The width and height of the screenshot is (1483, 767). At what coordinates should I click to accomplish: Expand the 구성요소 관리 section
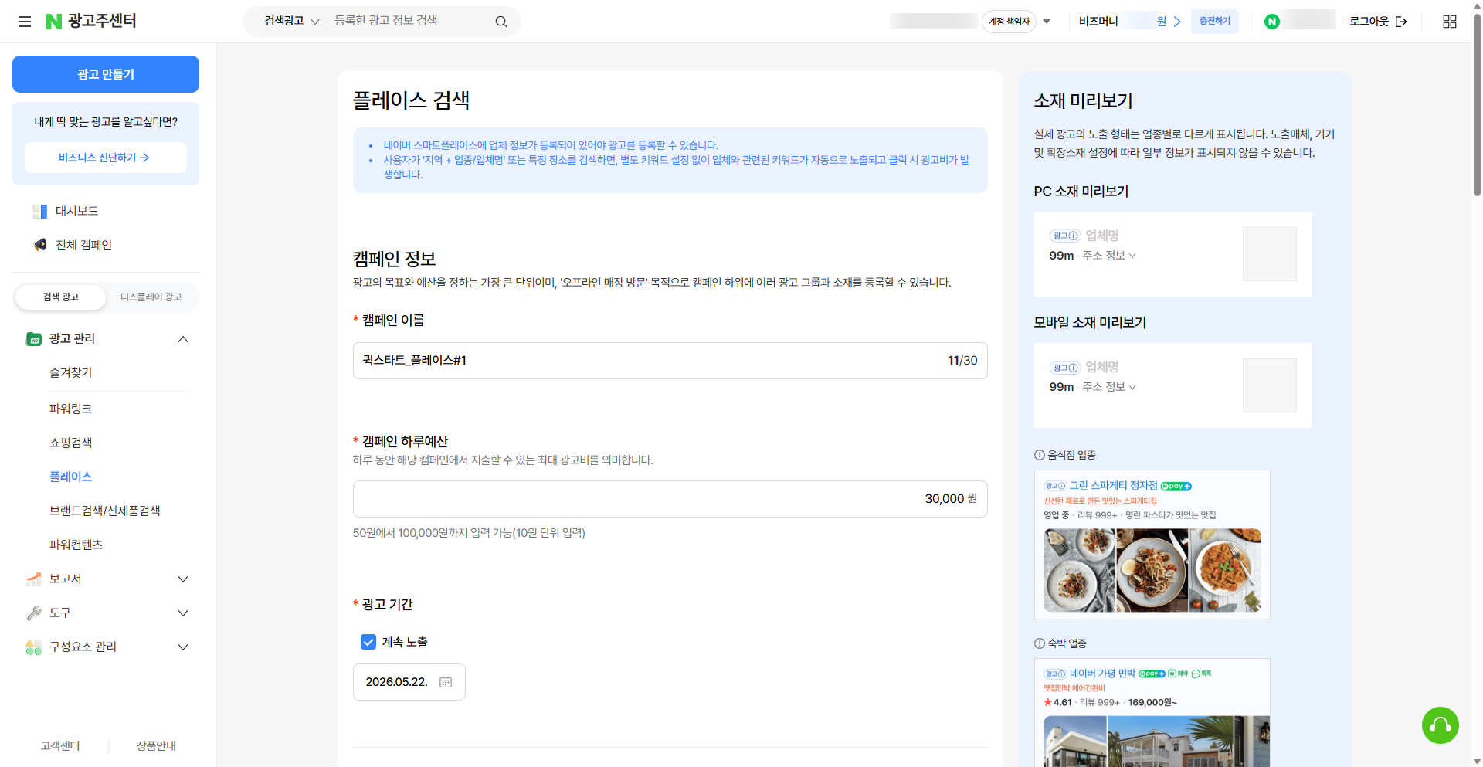pyautogui.click(x=183, y=647)
